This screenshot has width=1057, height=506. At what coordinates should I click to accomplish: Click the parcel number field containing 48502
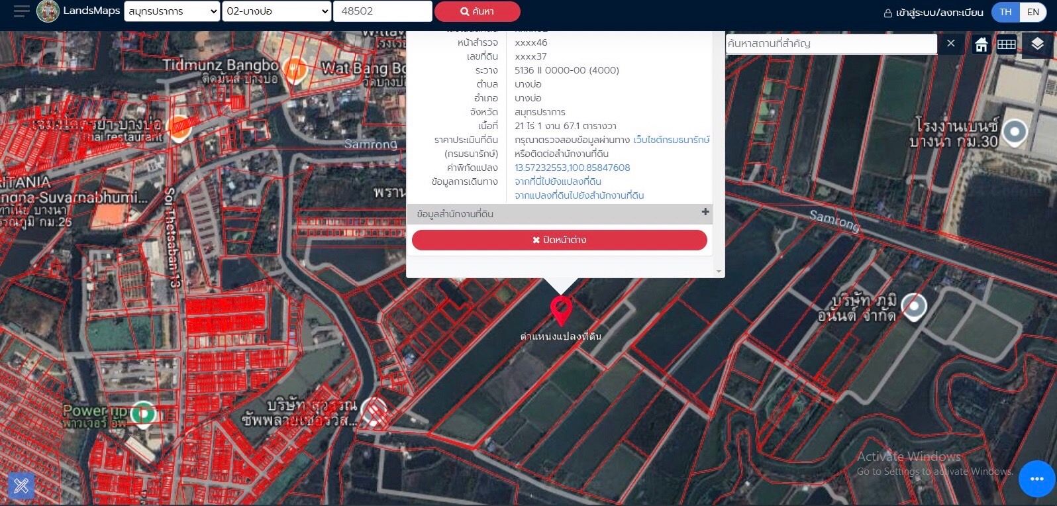383,11
